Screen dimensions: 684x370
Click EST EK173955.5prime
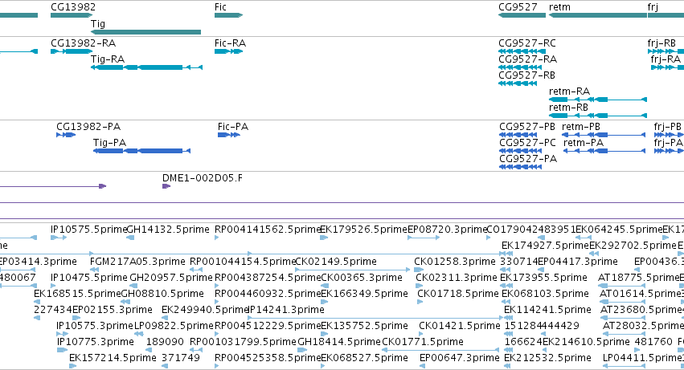[x=543, y=278]
